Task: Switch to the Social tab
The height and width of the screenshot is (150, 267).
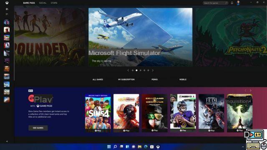Action: 43,3
